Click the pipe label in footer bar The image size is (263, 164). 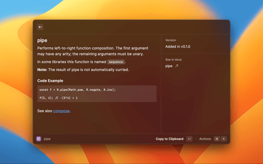(x=47, y=139)
